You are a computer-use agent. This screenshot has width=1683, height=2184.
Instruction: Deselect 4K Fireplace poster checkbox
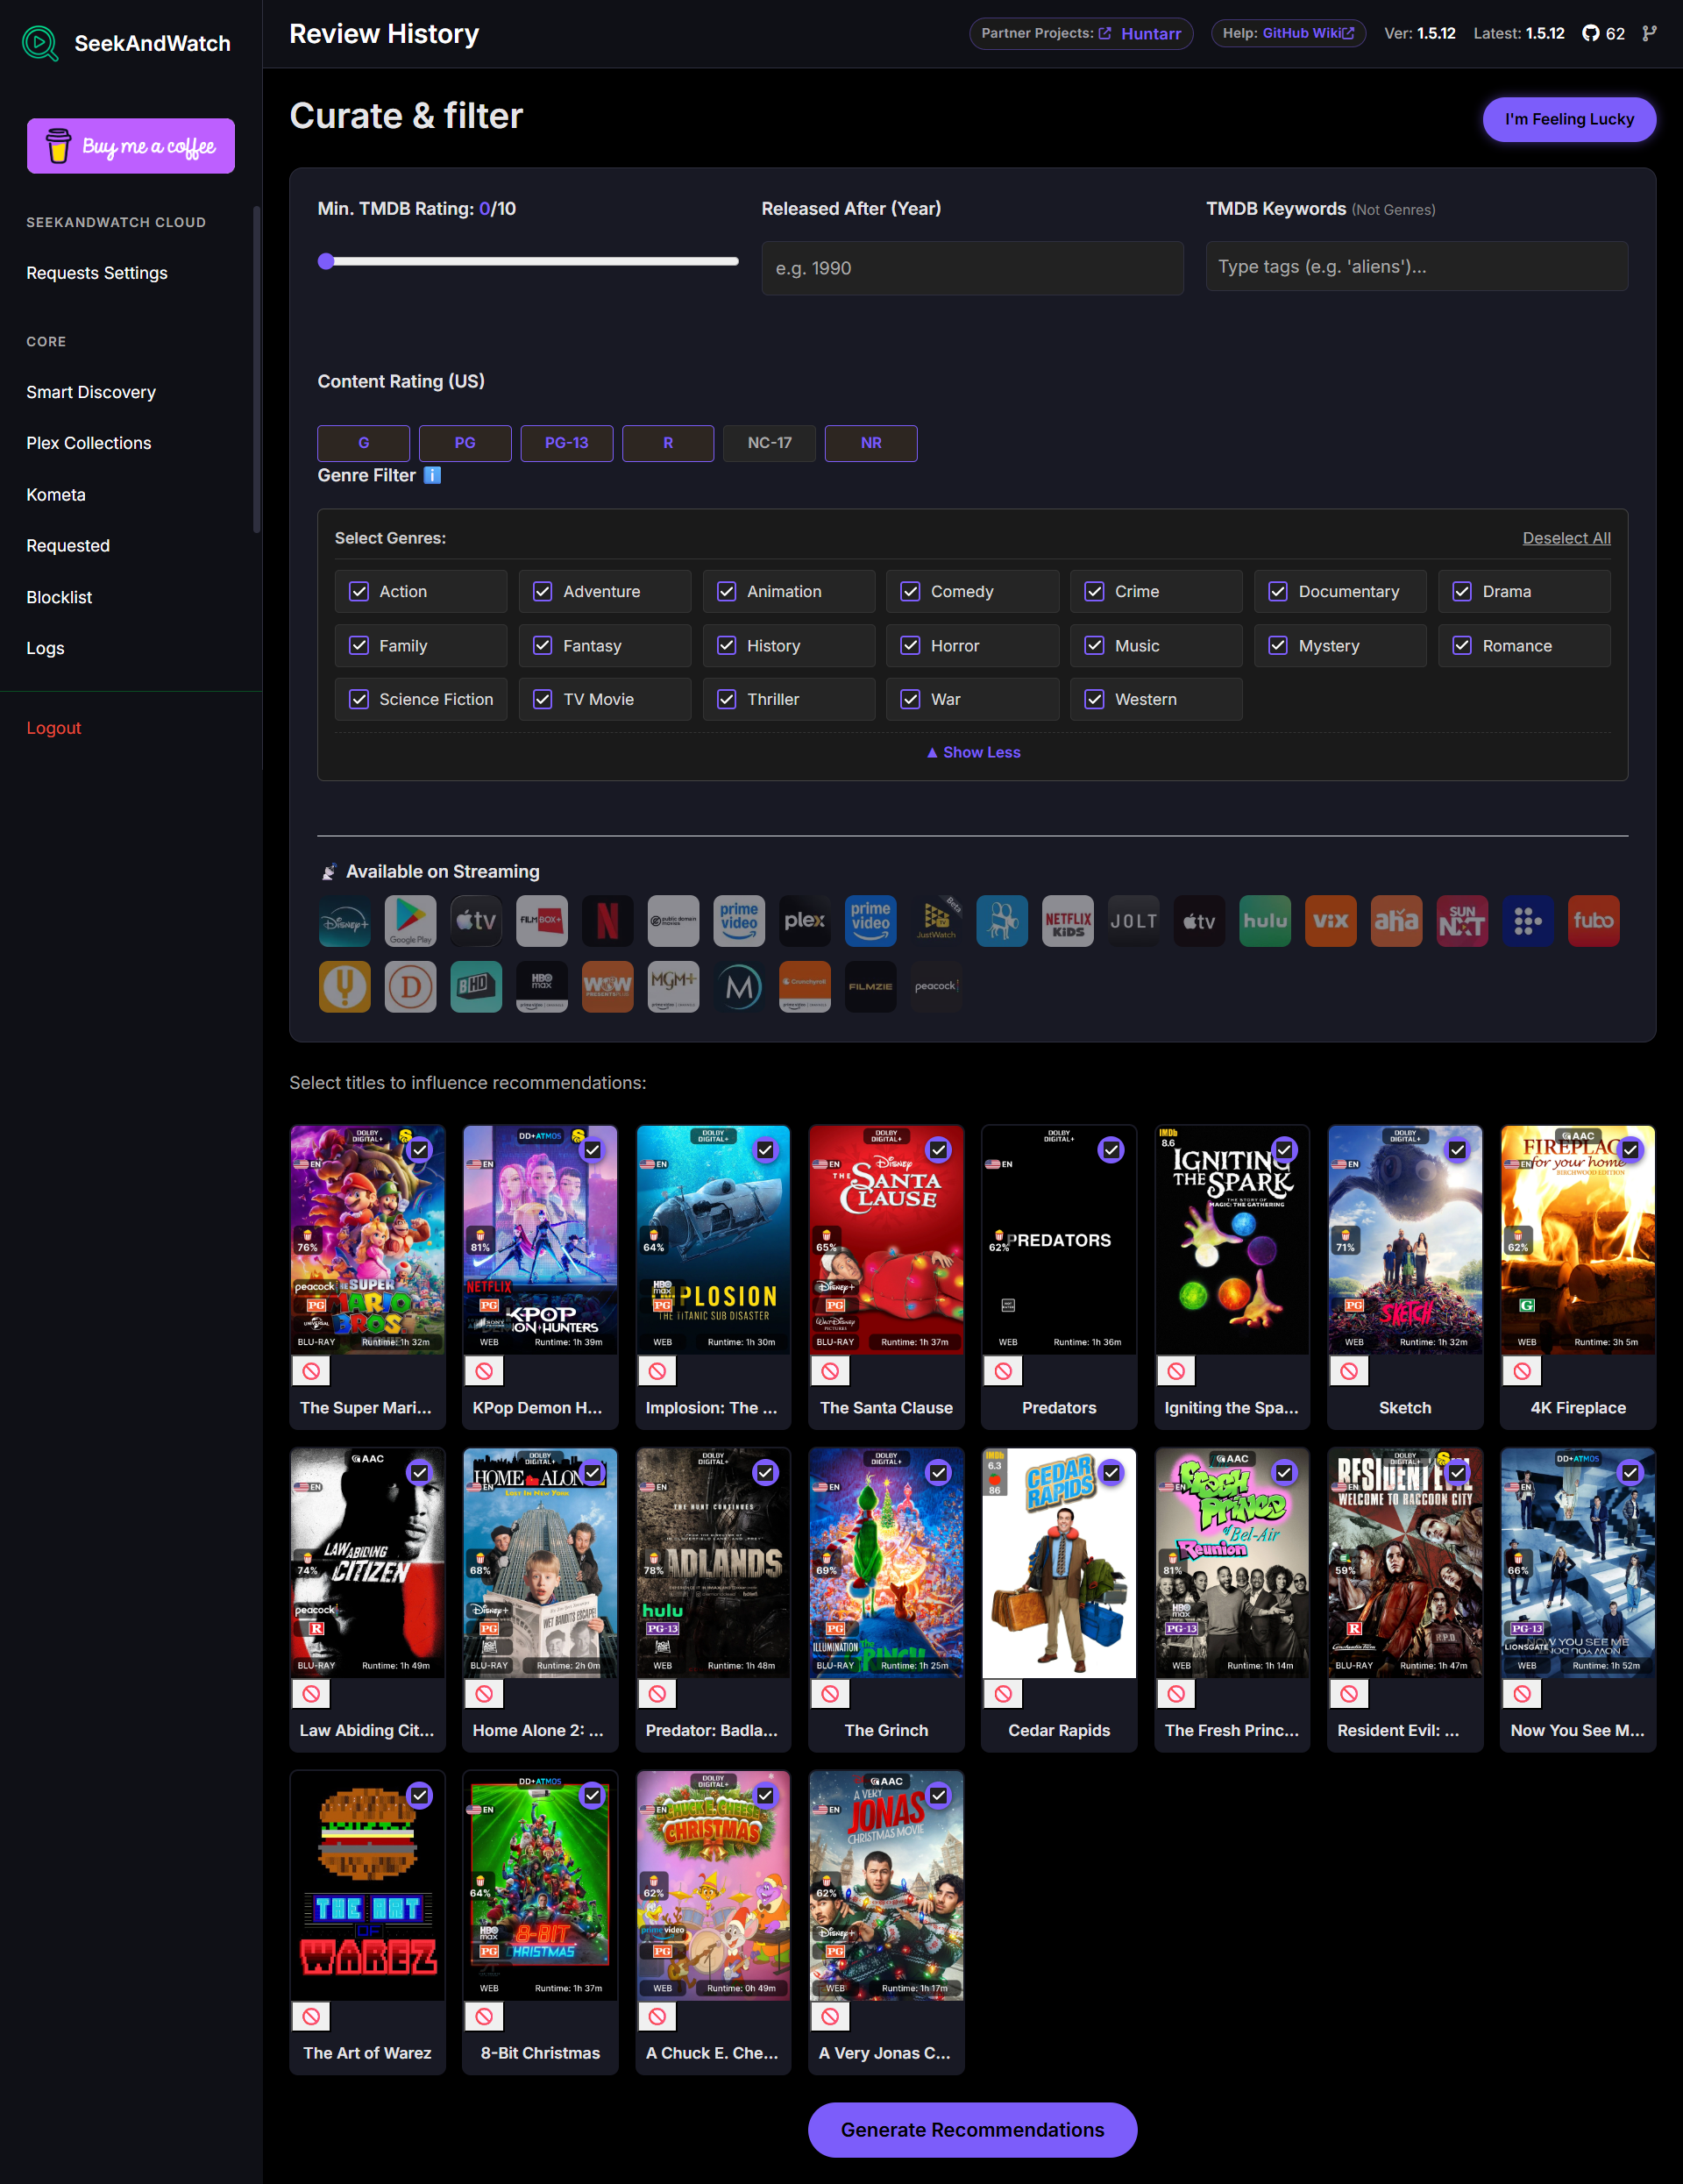pos(1630,1150)
